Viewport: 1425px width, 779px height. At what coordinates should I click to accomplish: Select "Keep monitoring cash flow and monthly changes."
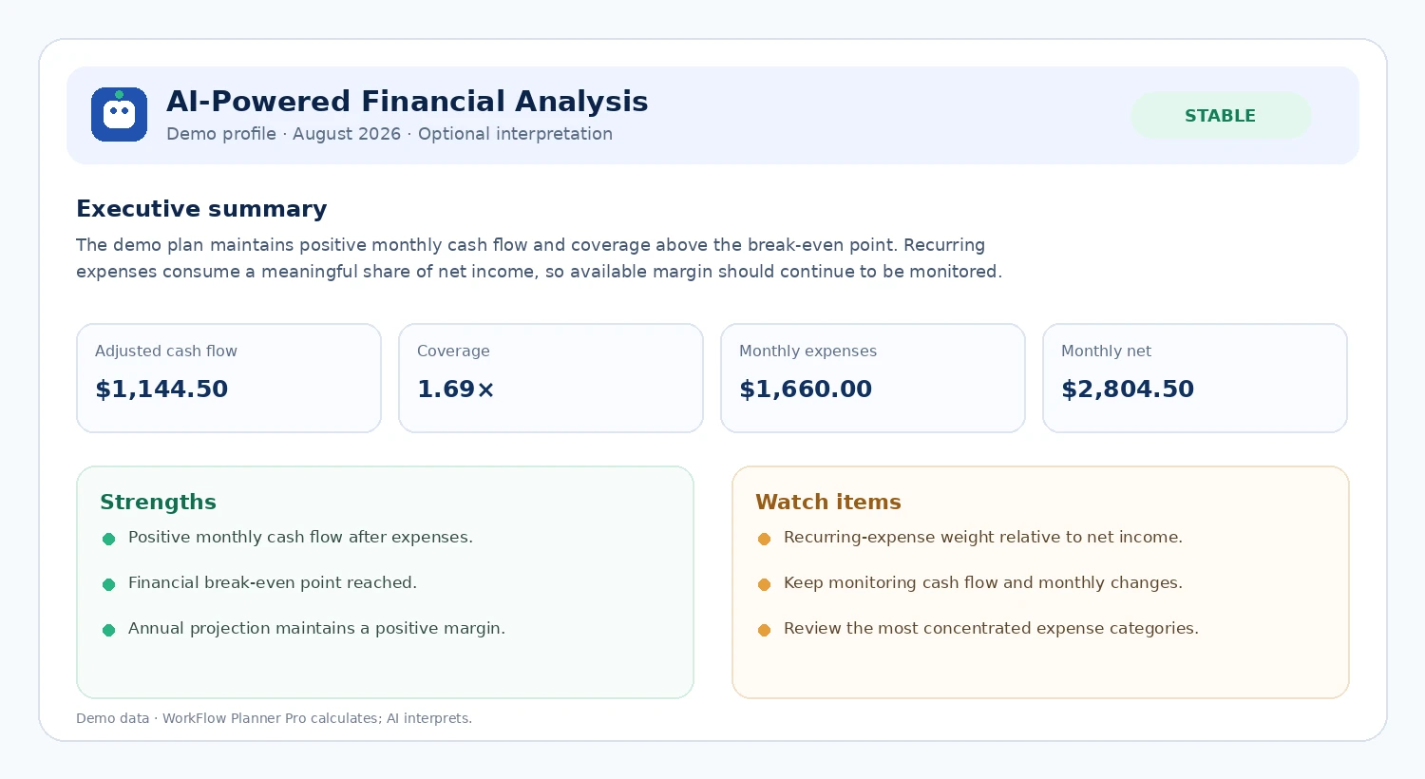tap(983, 583)
